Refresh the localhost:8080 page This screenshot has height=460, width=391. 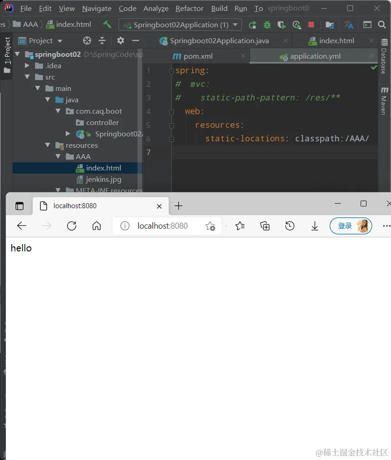pos(72,226)
